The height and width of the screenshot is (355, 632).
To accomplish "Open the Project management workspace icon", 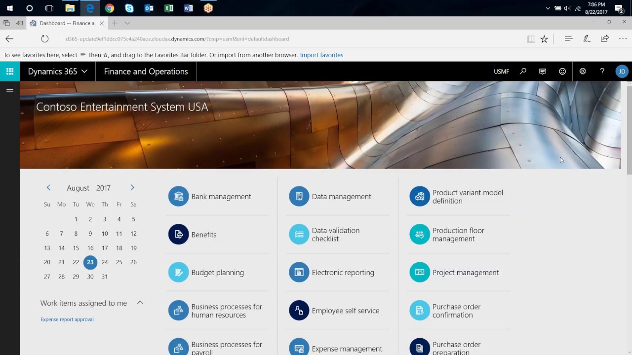I will [420, 272].
